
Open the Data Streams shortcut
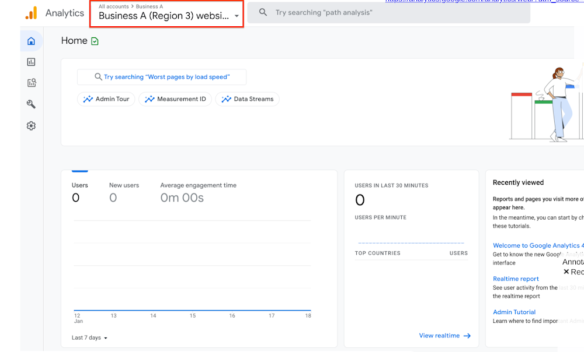247,99
